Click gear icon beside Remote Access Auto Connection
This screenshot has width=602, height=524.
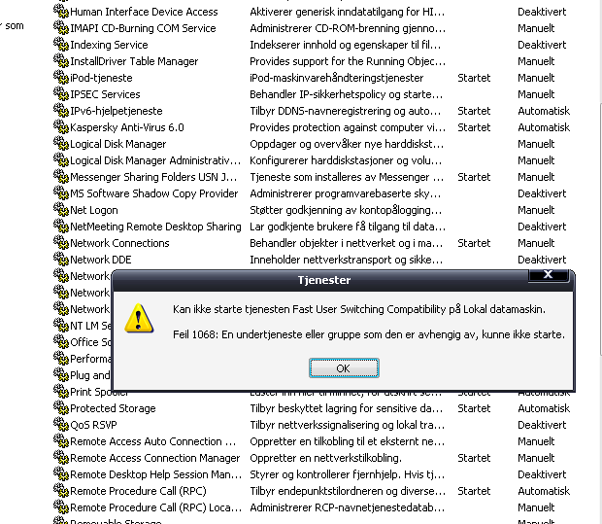click(60, 441)
